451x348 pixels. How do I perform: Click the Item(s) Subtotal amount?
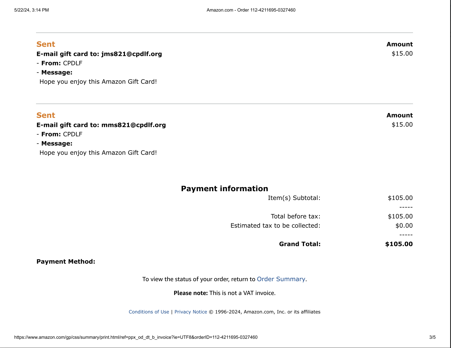(x=400, y=198)
